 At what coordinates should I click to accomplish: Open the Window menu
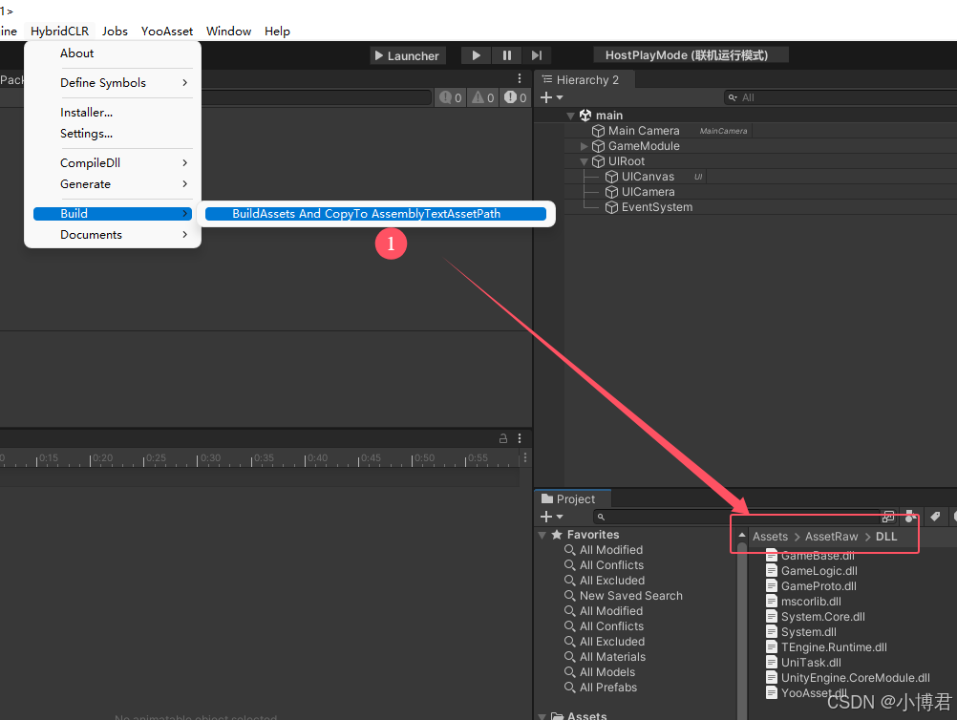tap(228, 32)
